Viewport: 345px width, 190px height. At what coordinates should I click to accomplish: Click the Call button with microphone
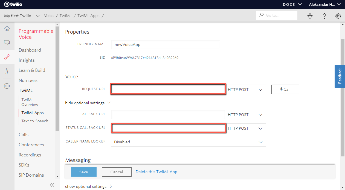[x=285, y=89]
